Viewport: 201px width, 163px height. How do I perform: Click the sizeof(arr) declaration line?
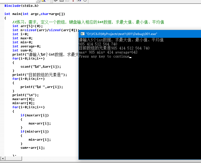click(46, 30)
